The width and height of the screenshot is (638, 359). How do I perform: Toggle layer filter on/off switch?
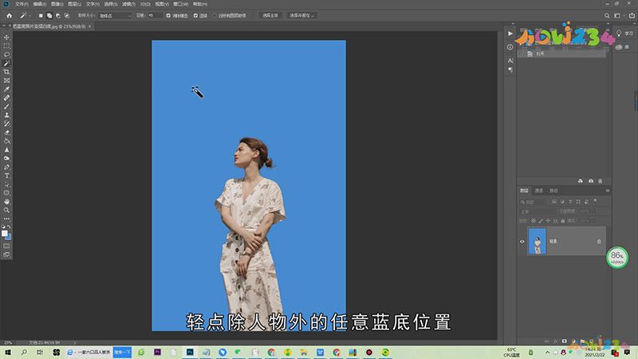[595, 201]
